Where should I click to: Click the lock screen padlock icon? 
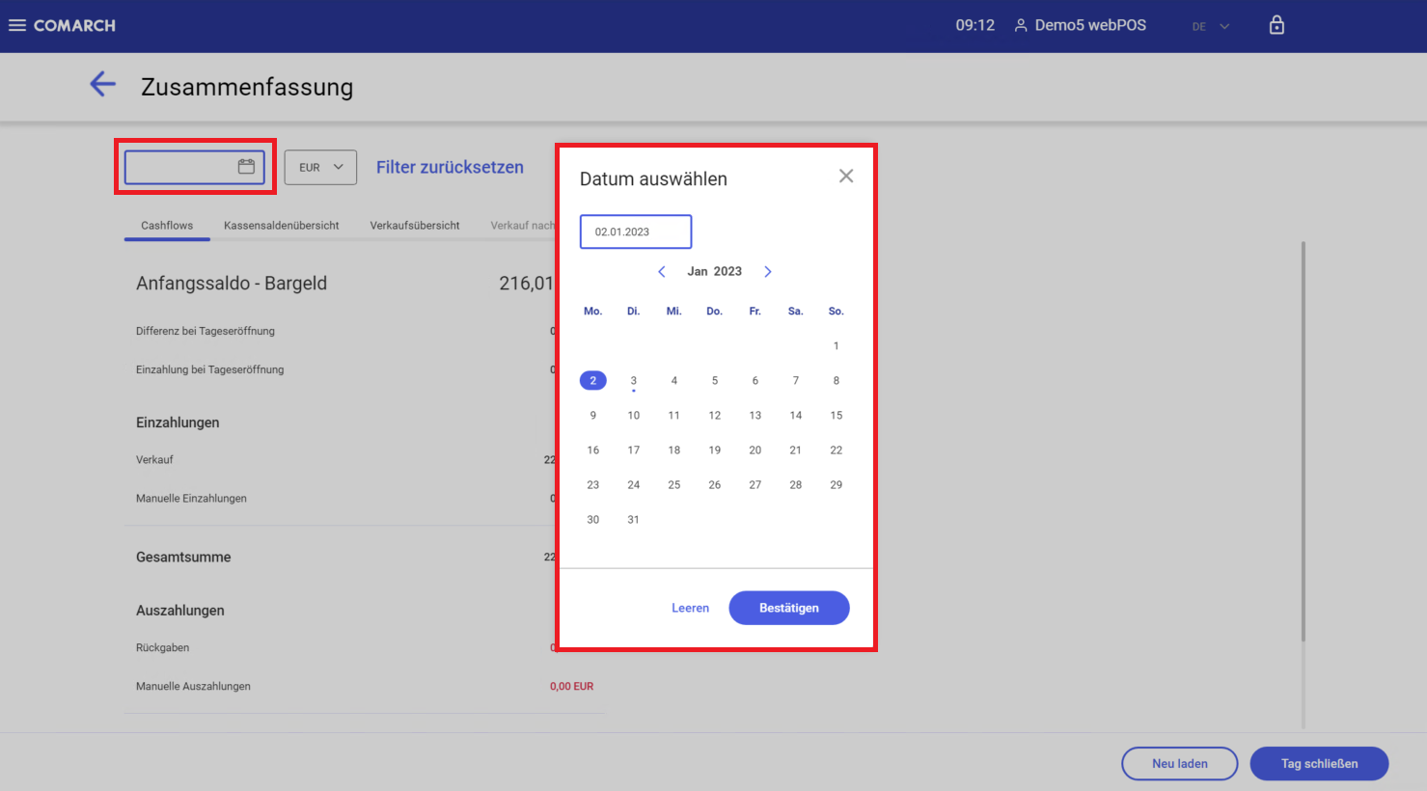(x=1276, y=25)
